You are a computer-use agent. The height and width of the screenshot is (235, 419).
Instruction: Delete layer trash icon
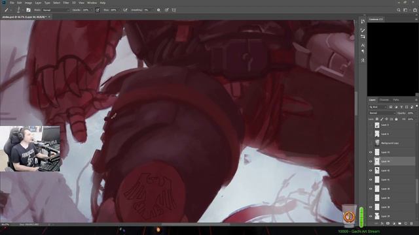pos(412,223)
